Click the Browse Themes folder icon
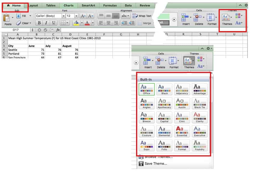Viewport: 253px width, 173px height. (141, 157)
